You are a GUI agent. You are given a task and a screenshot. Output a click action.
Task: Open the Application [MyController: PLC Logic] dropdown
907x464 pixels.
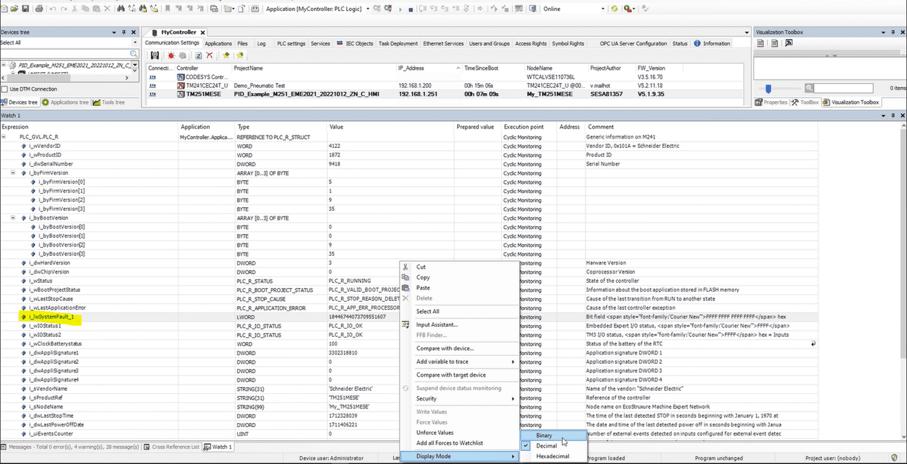(x=368, y=9)
